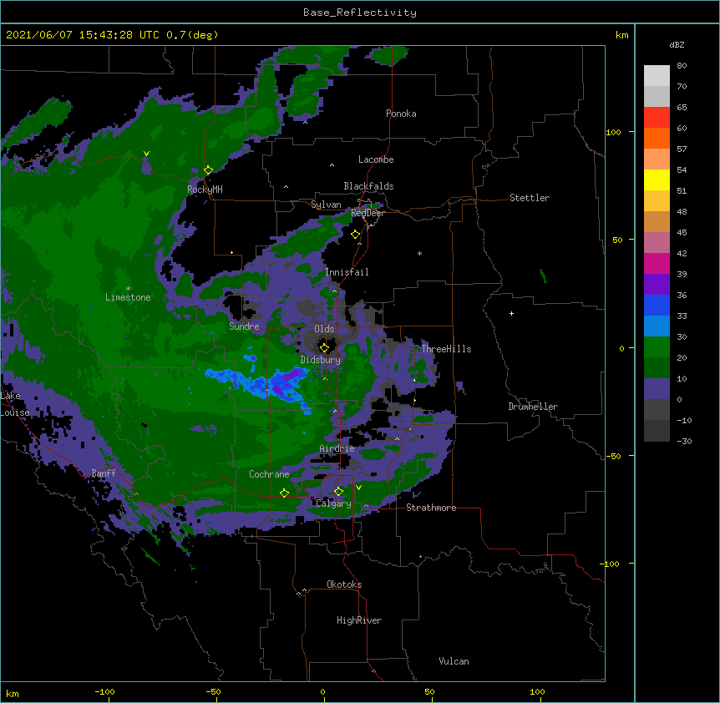Click the Airdrie city label
The image size is (720, 703).
point(337,449)
